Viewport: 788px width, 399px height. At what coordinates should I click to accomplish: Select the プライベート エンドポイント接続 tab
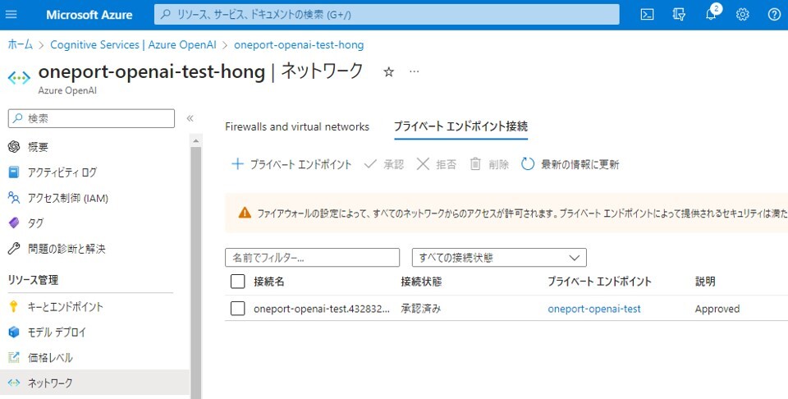tap(460, 126)
